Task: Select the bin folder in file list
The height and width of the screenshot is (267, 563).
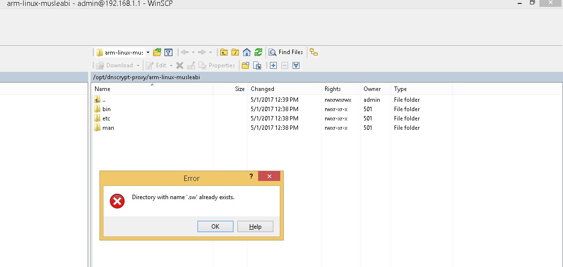Action: 106,109
